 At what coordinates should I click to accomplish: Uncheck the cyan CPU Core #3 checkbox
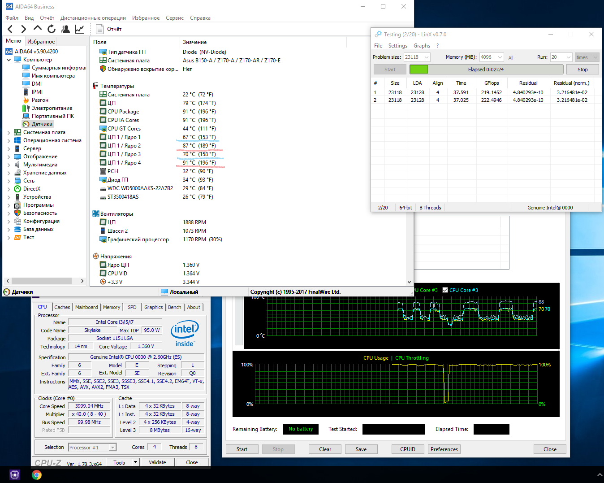pyautogui.click(x=445, y=290)
